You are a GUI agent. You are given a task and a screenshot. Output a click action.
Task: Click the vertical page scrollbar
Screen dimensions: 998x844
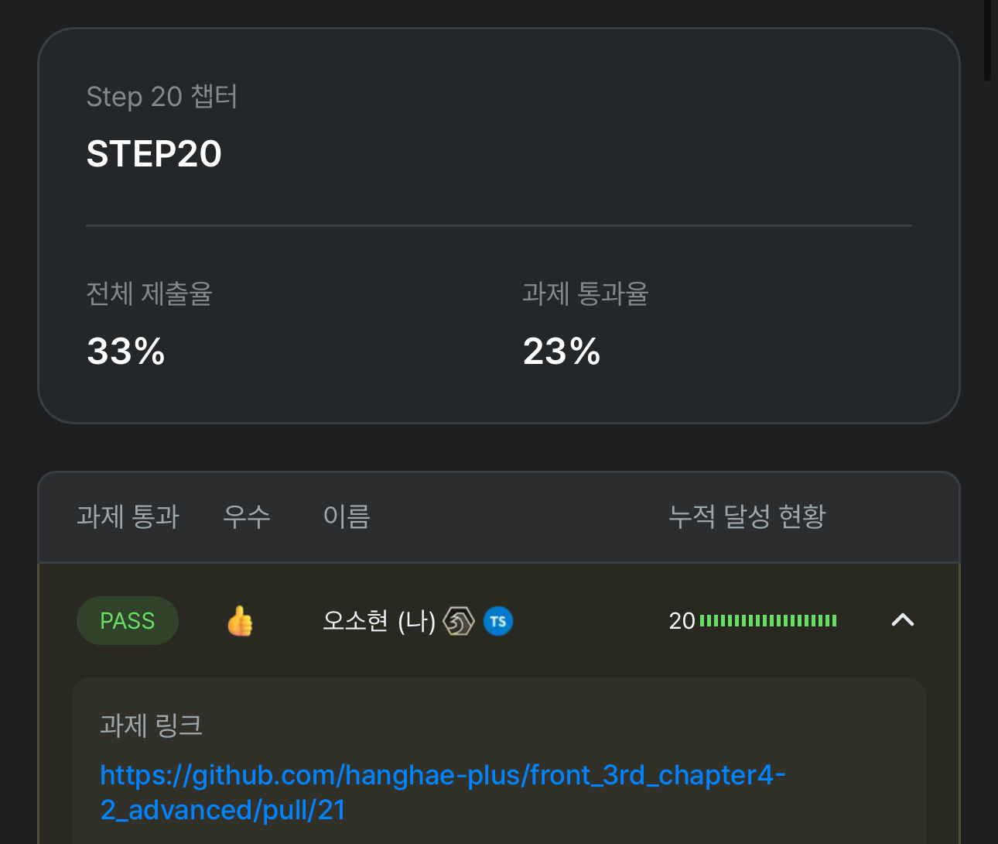[988, 40]
